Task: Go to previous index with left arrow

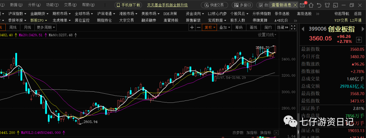Action: coord(303,29)
